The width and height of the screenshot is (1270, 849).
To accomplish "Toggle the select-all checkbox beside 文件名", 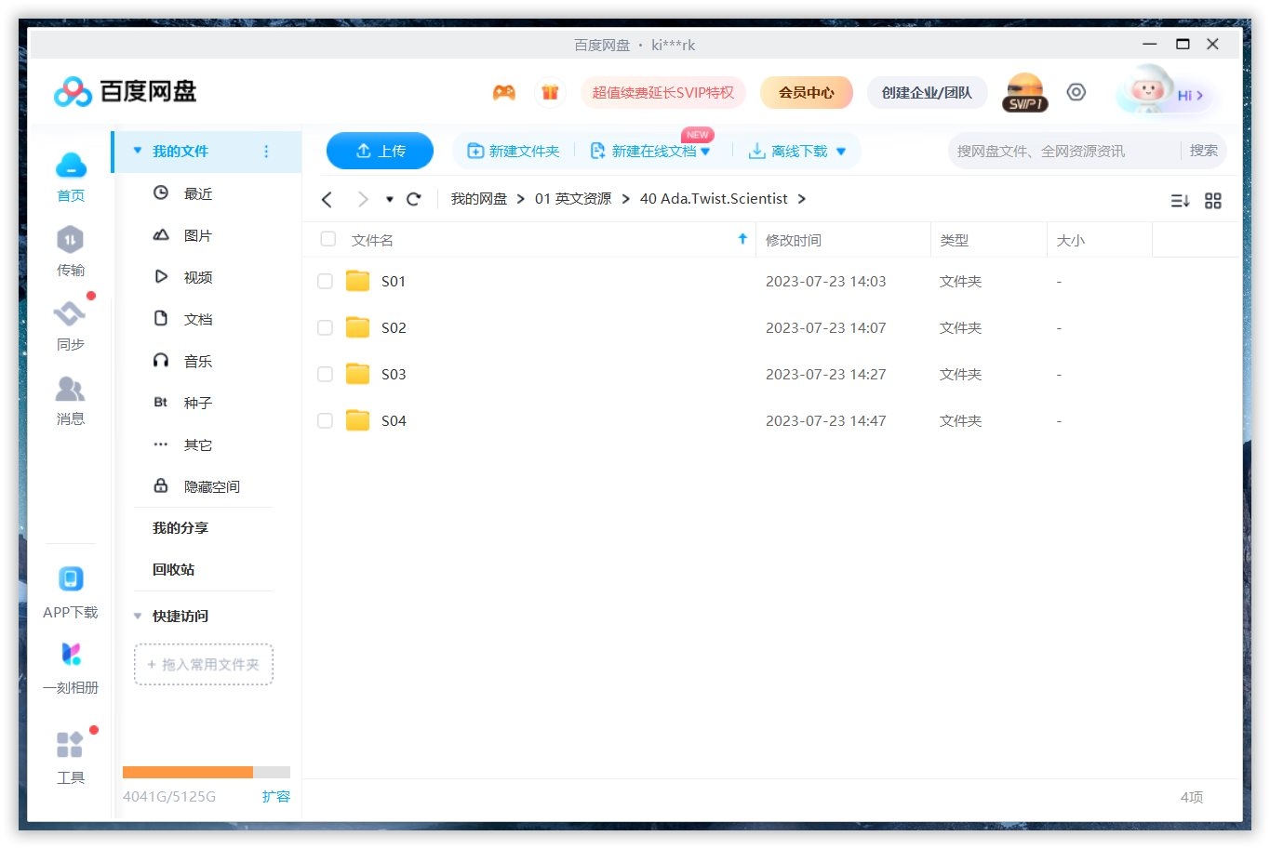I will 328,239.
